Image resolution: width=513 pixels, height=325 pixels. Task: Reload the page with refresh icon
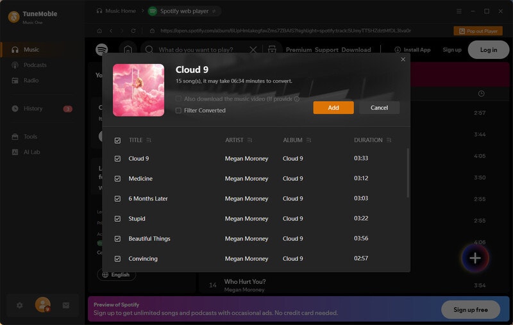(x=133, y=31)
